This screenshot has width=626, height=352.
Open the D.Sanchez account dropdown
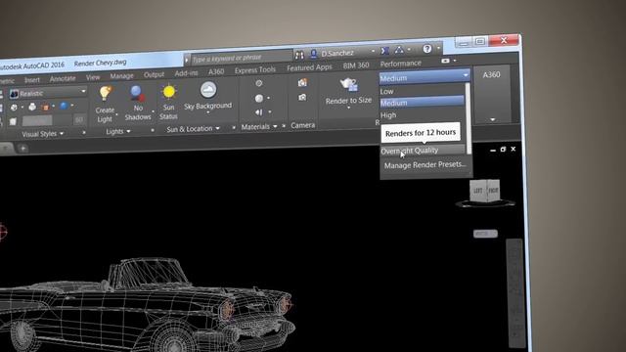373,51
